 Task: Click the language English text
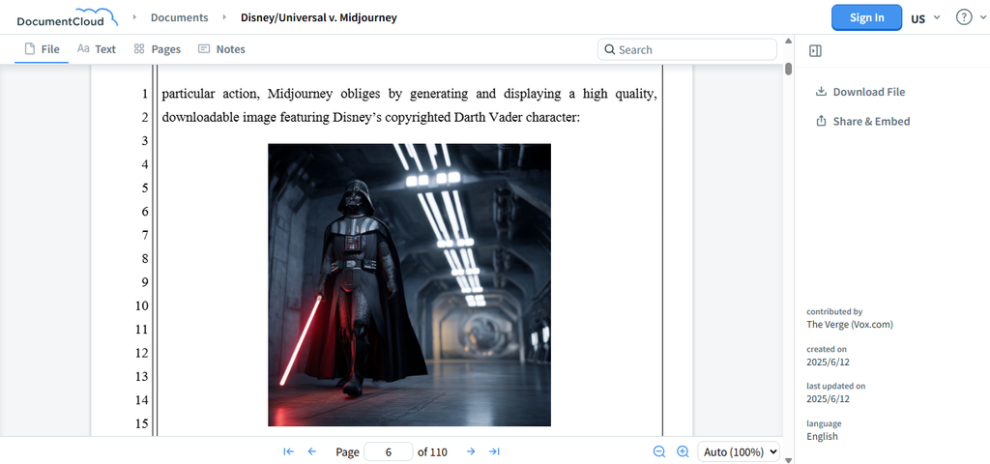click(x=822, y=436)
